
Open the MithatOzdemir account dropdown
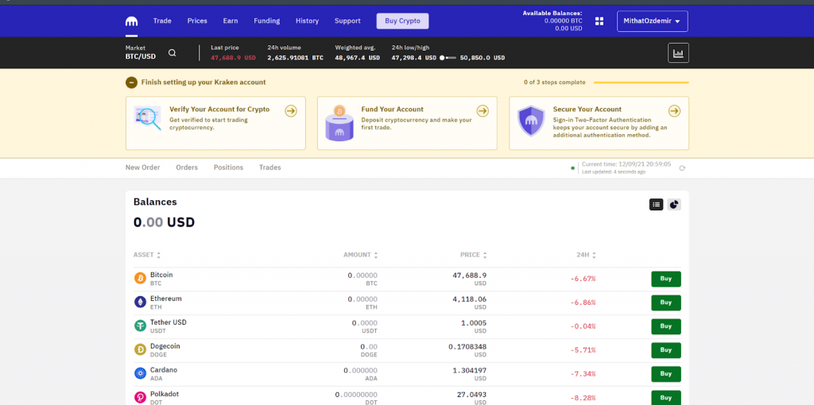point(653,21)
